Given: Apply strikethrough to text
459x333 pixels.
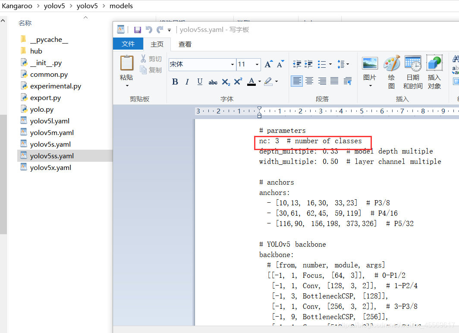Looking at the screenshot, I should pos(213,82).
